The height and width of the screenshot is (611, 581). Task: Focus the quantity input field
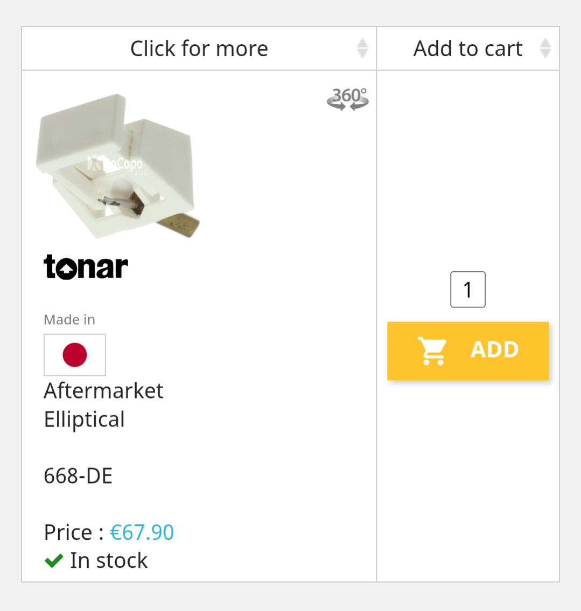click(468, 290)
